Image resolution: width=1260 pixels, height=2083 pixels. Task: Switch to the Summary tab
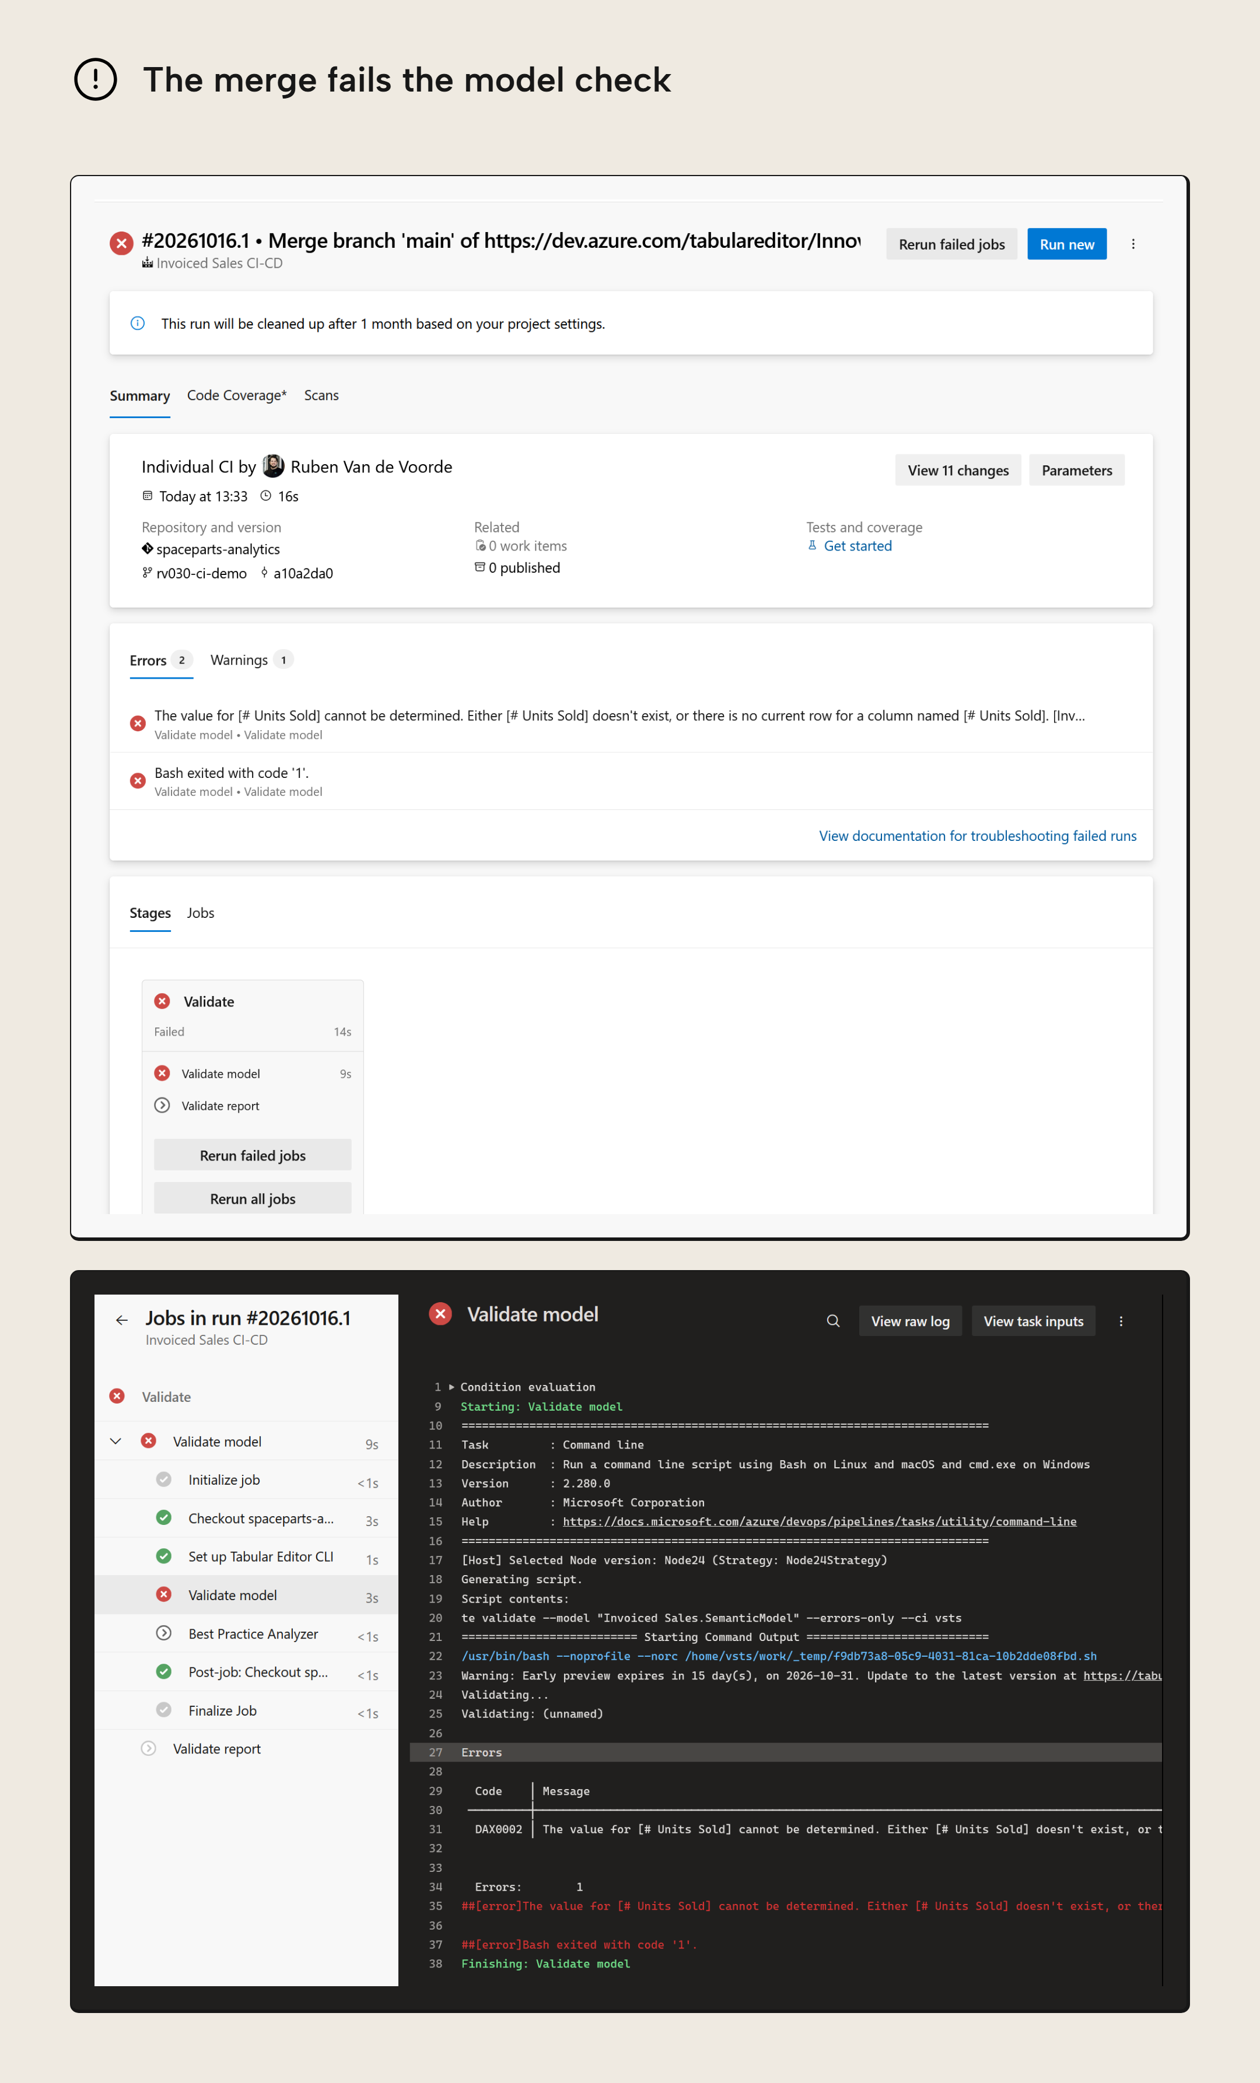(139, 395)
